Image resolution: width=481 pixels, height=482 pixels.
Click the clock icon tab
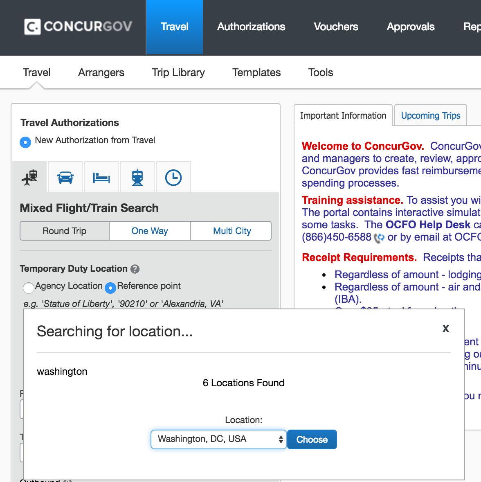[x=173, y=178]
